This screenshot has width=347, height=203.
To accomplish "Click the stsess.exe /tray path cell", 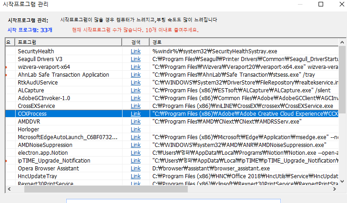I will coord(244,75).
